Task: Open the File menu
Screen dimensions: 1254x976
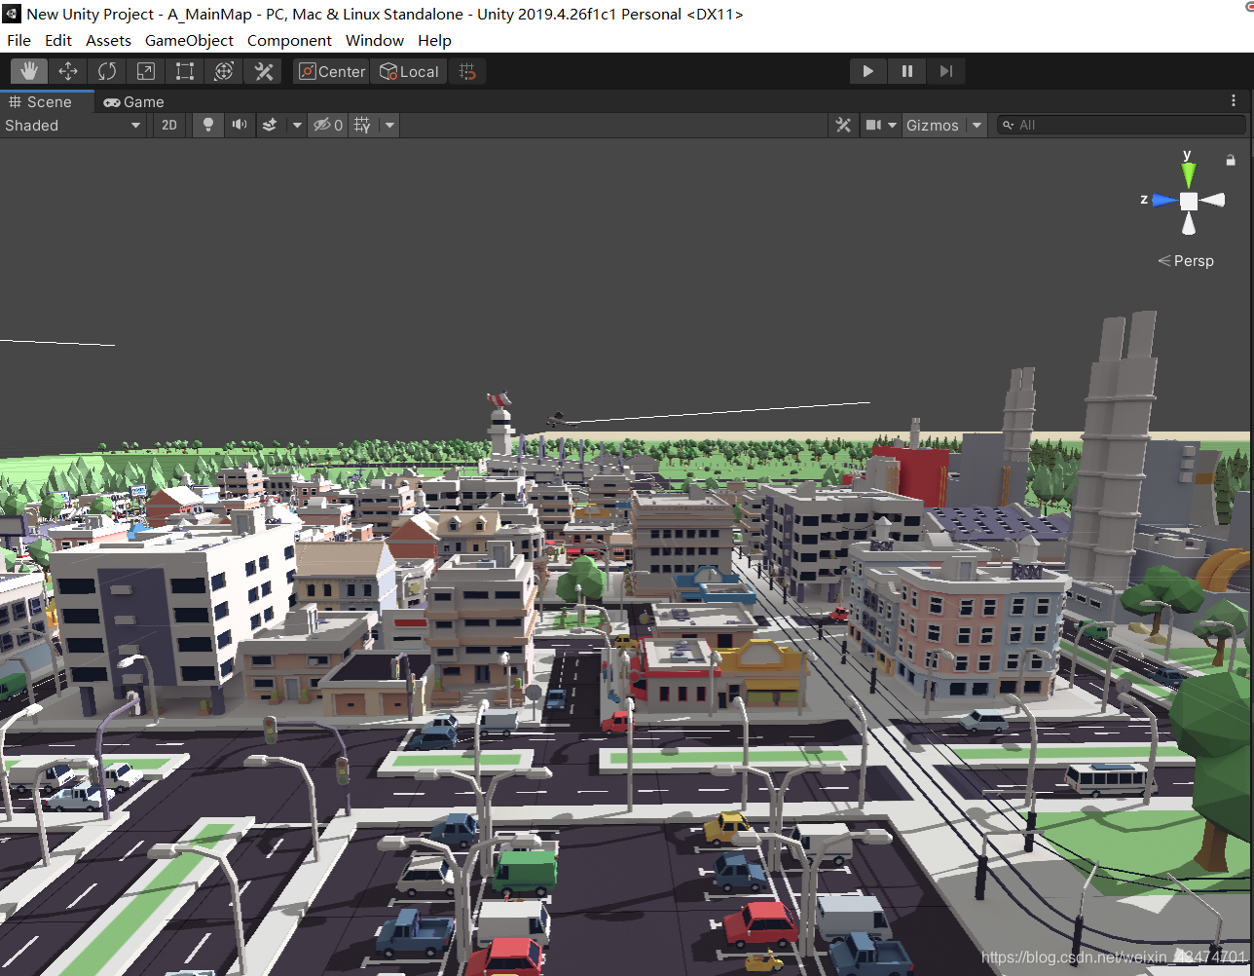Action: (x=18, y=40)
